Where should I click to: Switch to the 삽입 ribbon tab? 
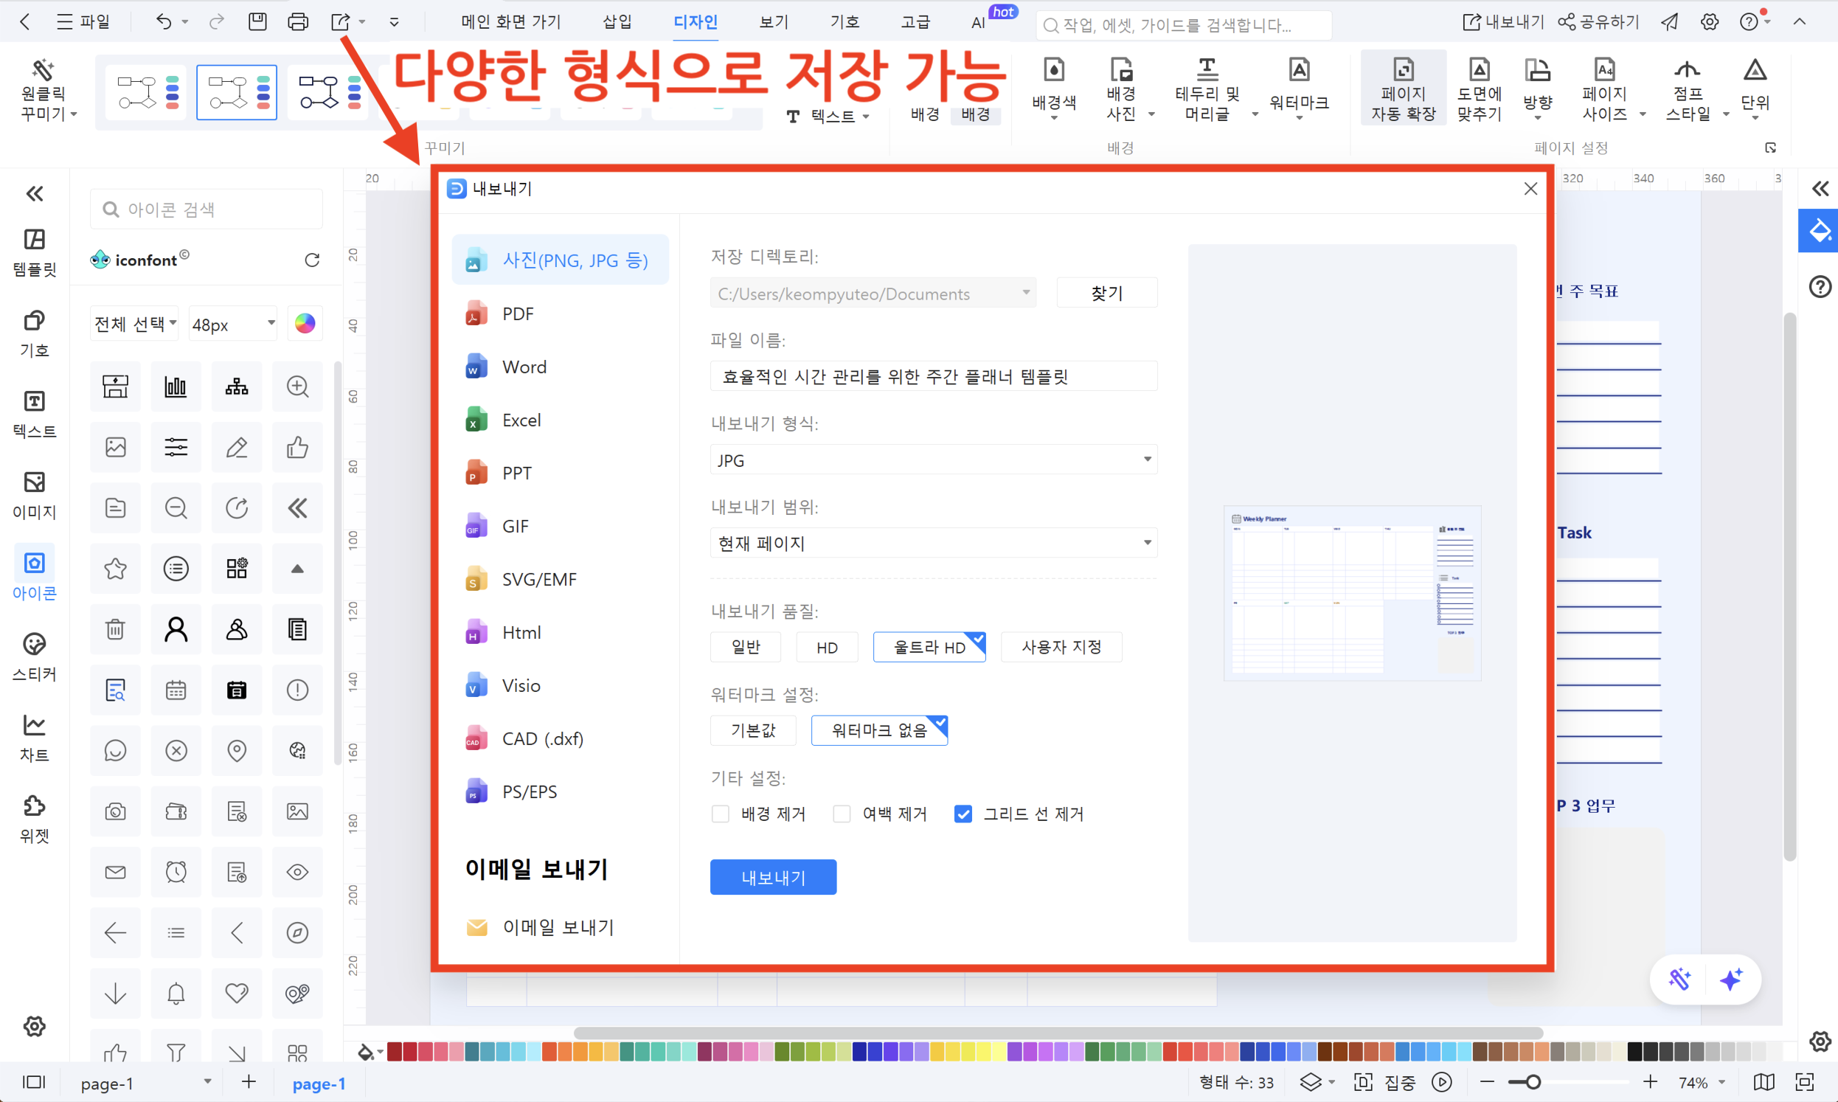click(617, 22)
